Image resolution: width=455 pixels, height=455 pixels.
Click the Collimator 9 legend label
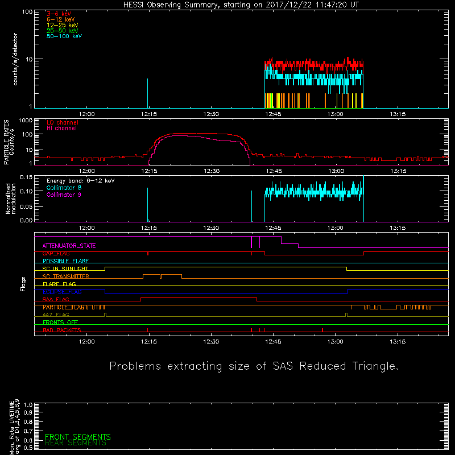64,195
